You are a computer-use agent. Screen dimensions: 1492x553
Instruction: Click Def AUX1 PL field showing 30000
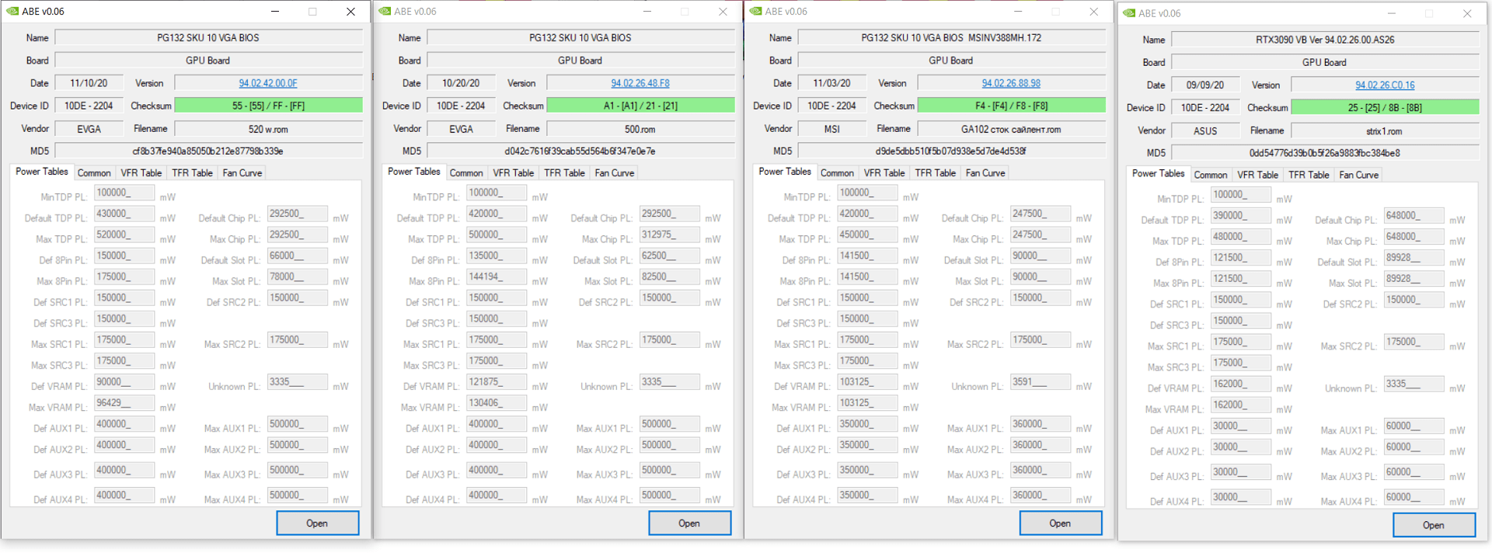1241,426
